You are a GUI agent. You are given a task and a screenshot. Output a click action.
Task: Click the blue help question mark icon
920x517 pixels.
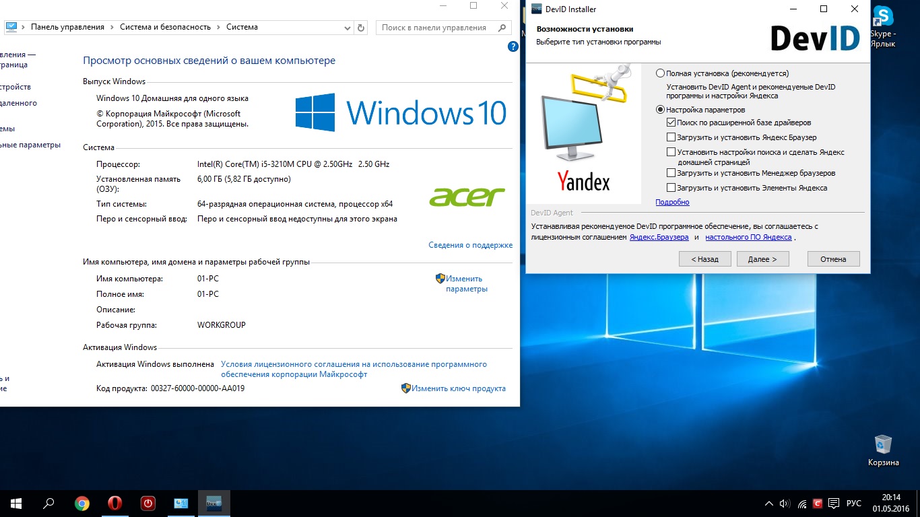(x=513, y=46)
